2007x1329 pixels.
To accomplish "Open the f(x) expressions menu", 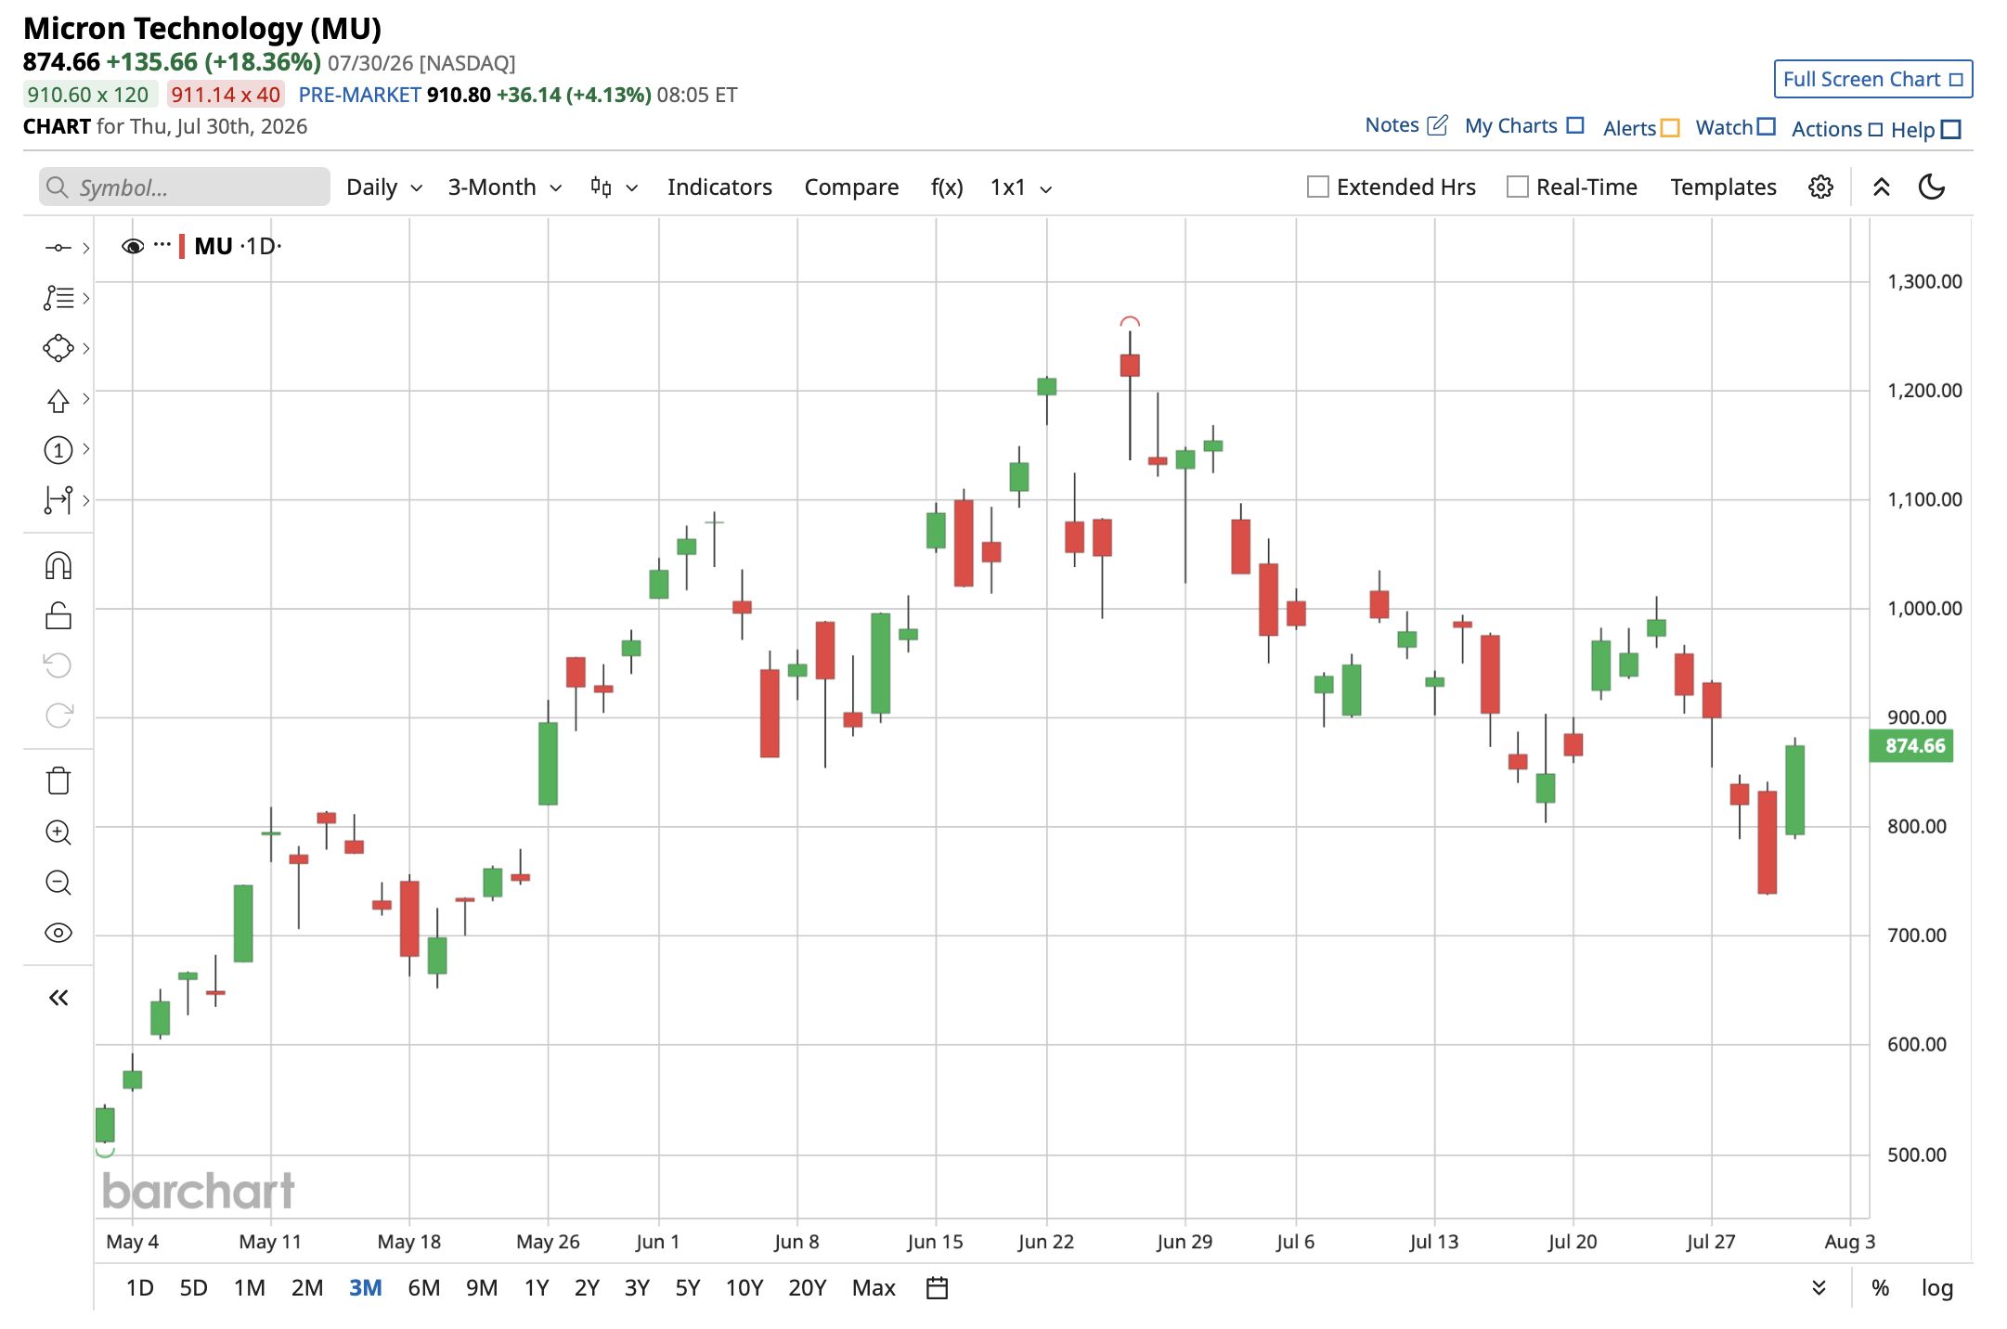I will (x=947, y=187).
